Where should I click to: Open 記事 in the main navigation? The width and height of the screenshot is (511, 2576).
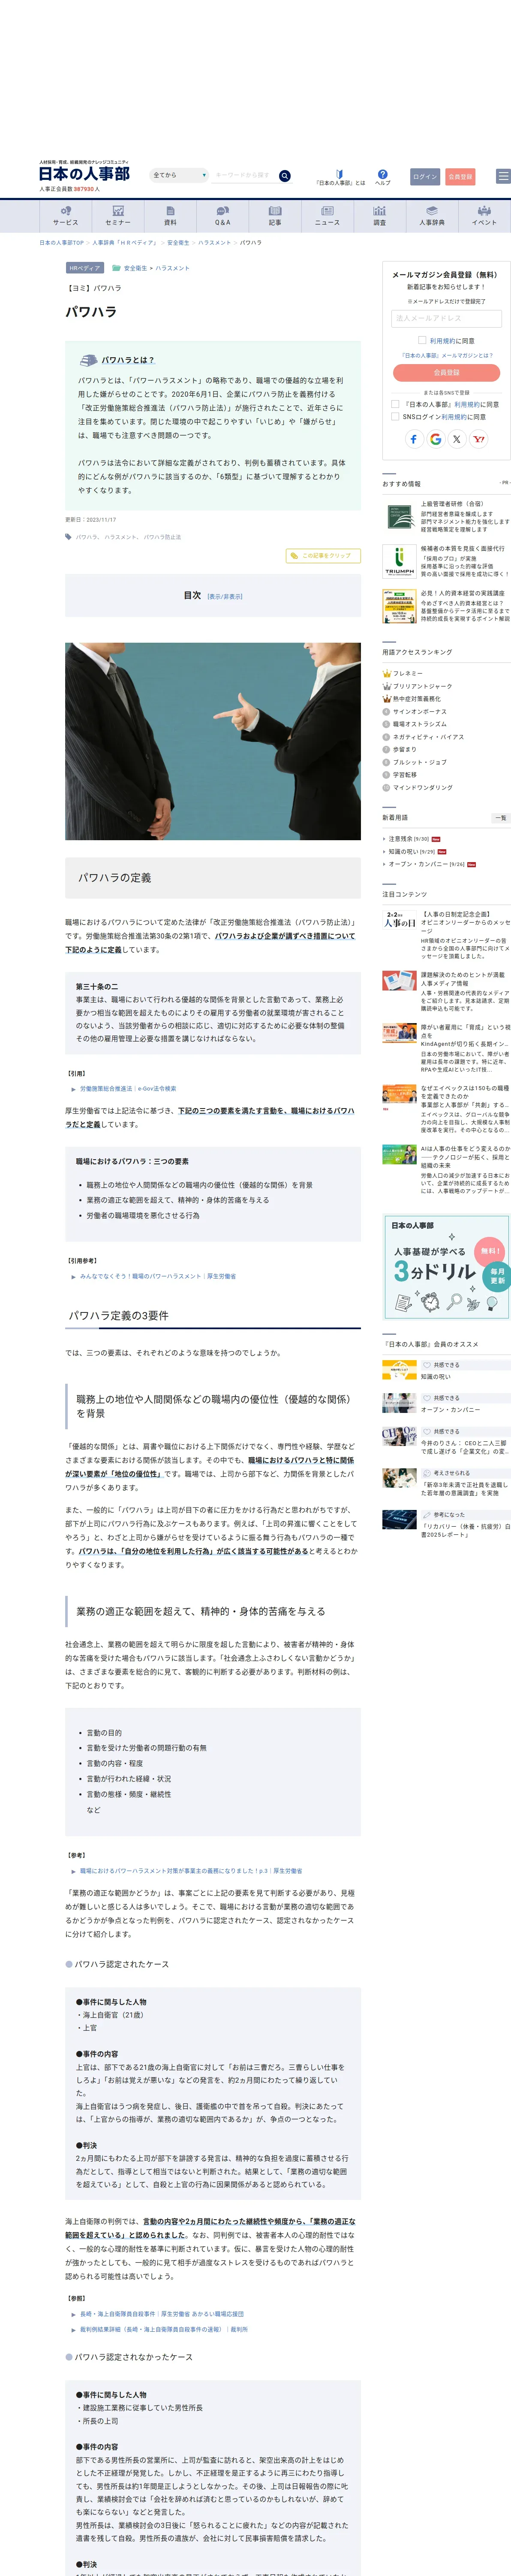click(274, 216)
